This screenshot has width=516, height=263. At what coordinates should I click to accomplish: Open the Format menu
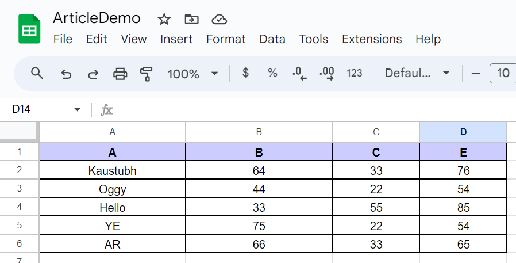pos(226,39)
